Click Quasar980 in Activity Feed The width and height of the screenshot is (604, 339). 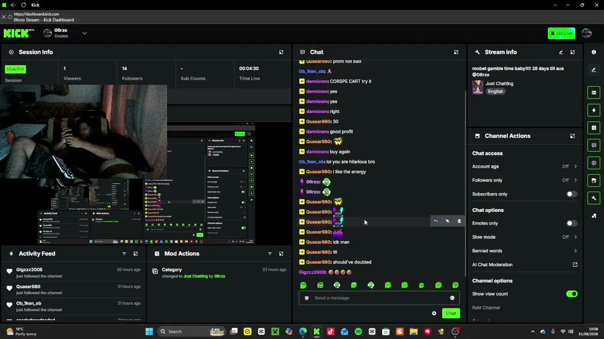[28, 287]
